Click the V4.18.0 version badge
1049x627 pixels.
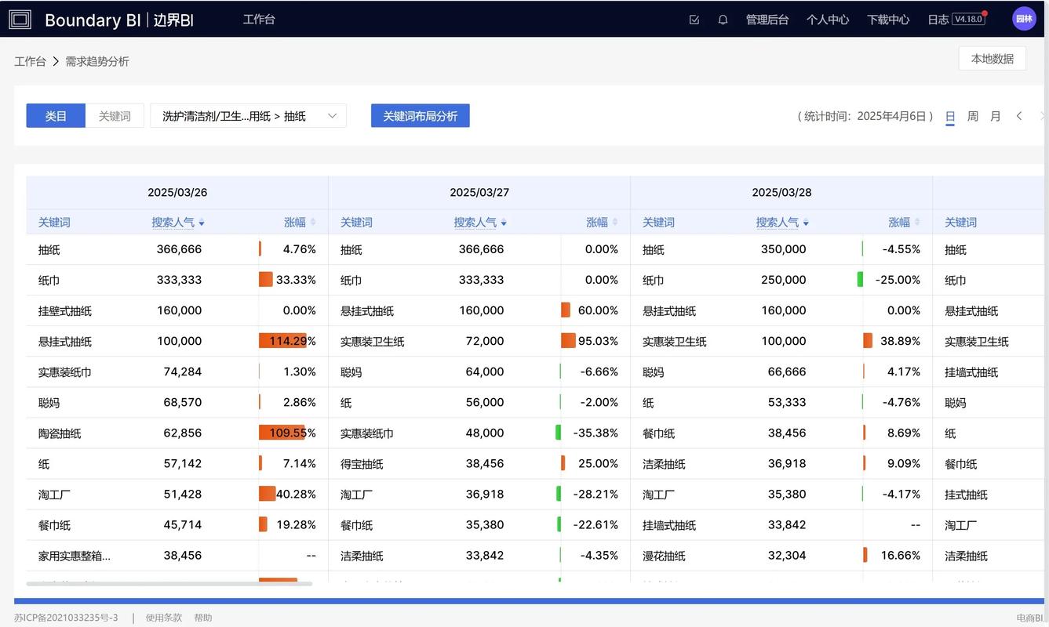pos(971,18)
